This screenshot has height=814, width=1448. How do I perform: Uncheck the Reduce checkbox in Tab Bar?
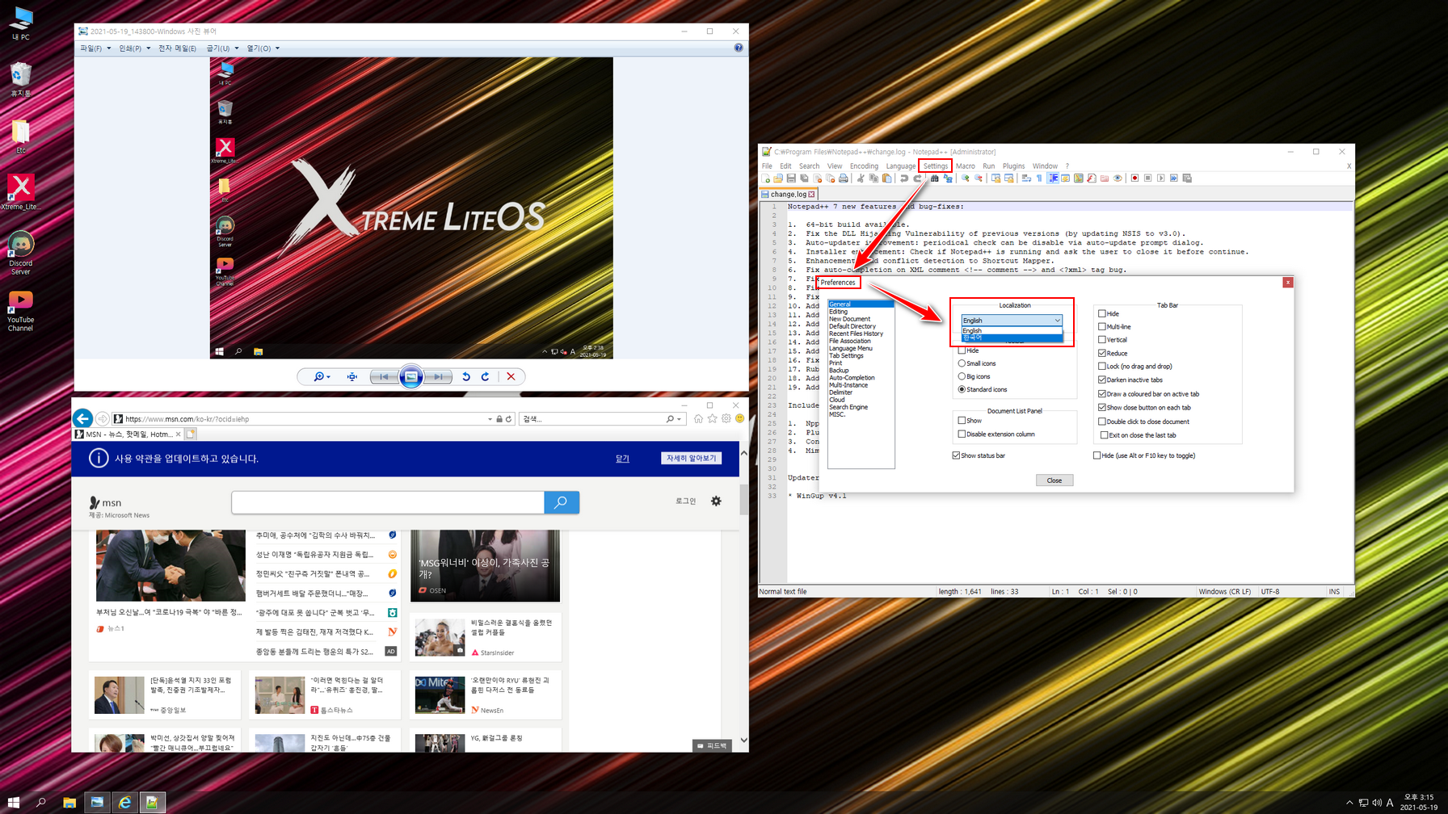point(1102,353)
